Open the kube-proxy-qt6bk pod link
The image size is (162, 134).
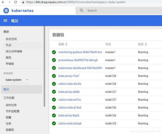pos(69,92)
